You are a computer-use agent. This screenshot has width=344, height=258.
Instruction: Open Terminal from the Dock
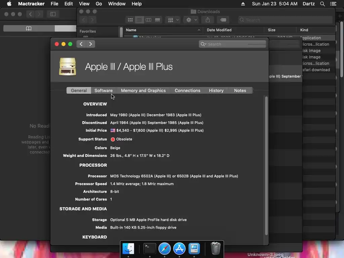tap(149, 248)
